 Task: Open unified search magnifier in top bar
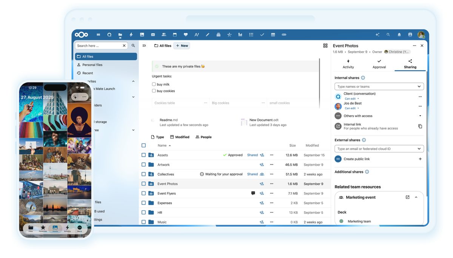click(x=388, y=35)
